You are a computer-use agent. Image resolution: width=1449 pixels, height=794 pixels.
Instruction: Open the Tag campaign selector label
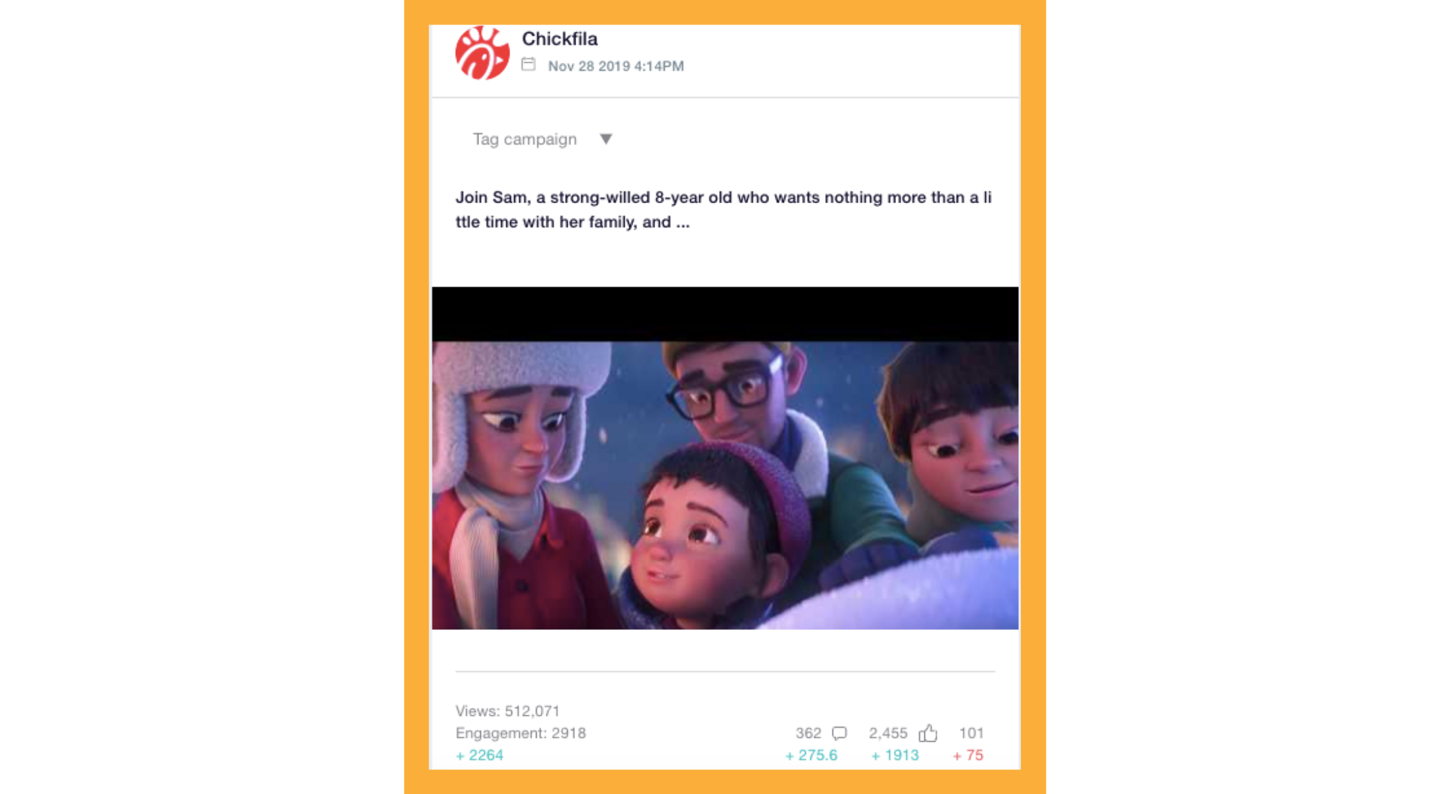tap(525, 140)
